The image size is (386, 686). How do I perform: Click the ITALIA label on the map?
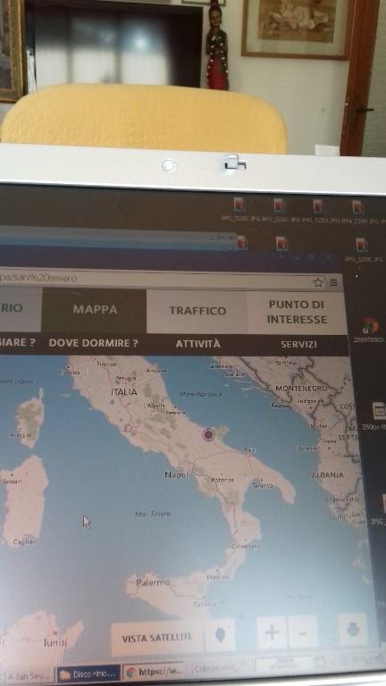point(124,392)
